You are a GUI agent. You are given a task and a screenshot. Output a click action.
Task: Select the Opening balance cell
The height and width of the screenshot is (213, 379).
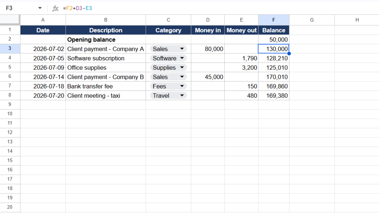105,39
